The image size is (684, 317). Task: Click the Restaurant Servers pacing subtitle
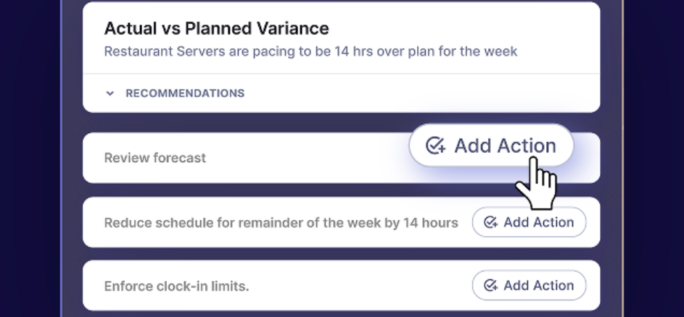pyautogui.click(x=310, y=51)
